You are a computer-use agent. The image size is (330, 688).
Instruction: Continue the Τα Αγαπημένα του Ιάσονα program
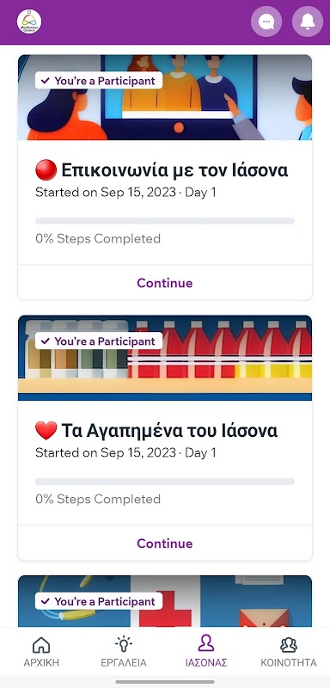click(165, 544)
